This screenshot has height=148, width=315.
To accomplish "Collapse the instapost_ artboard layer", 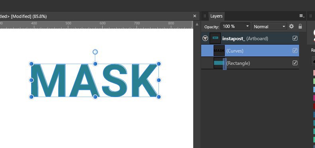I will click(x=205, y=38).
